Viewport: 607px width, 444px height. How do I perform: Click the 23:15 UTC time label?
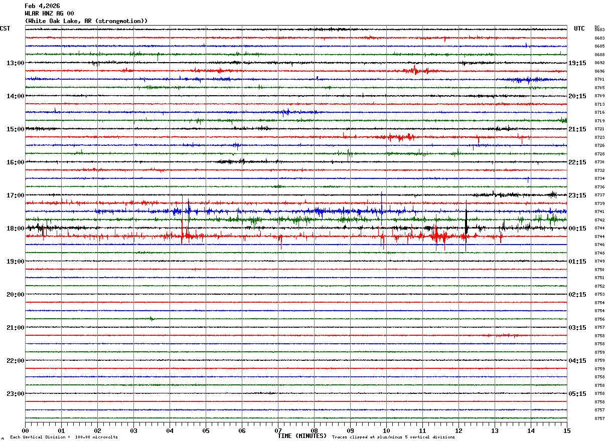(x=577, y=195)
